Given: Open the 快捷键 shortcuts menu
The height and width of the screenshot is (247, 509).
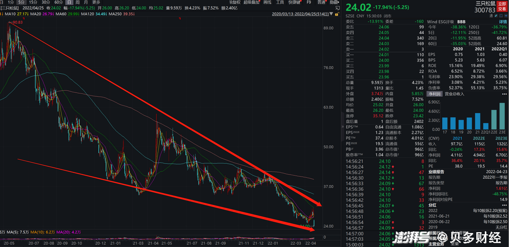Looking at the screenshot, I should point(295,2).
